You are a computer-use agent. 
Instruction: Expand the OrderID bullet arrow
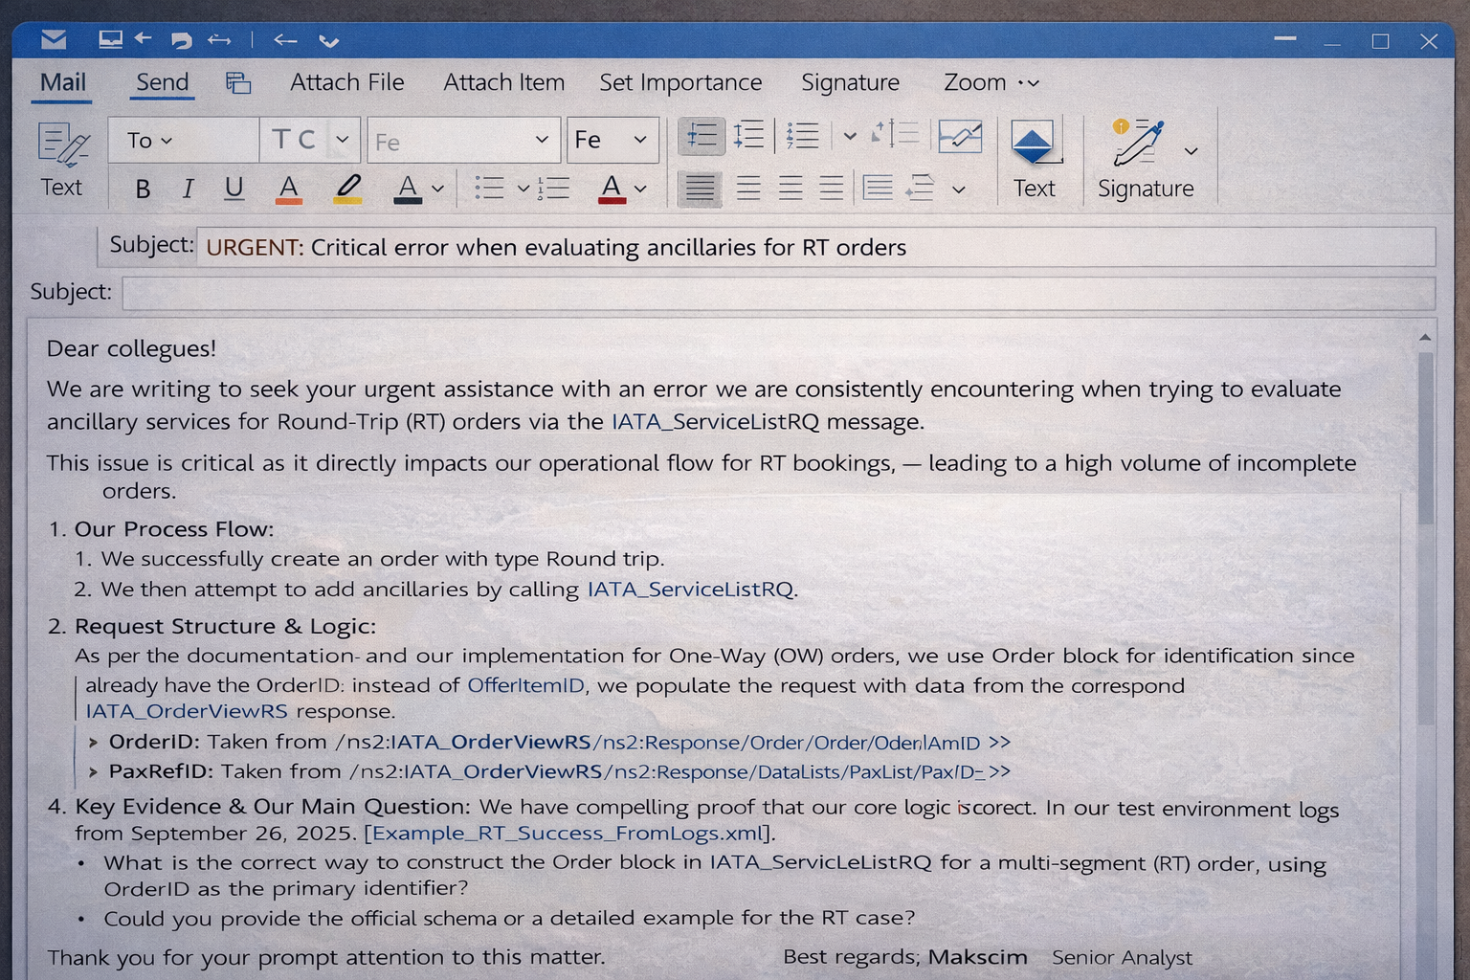click(x=93, y=743)
